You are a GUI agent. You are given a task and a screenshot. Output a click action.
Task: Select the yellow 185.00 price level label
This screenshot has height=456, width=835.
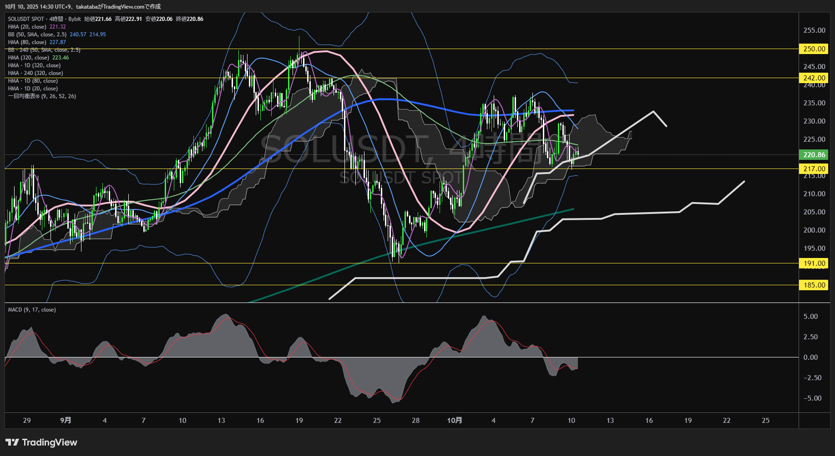pos(814,285)
